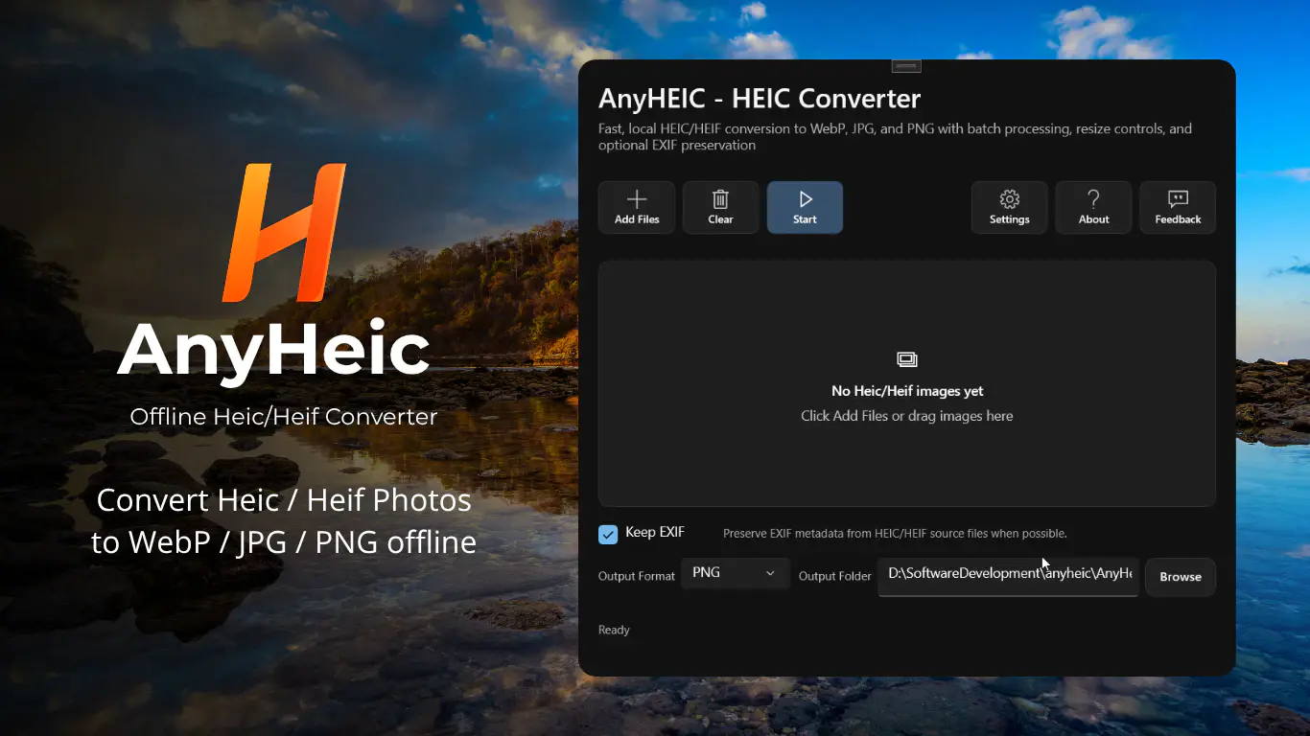
Task: Click the 'Offline Heic/Heif Converter' tagline
Action: point(284,417)
